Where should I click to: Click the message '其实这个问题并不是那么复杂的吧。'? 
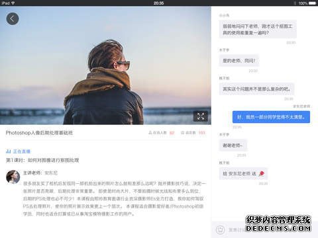click(256, 89)
